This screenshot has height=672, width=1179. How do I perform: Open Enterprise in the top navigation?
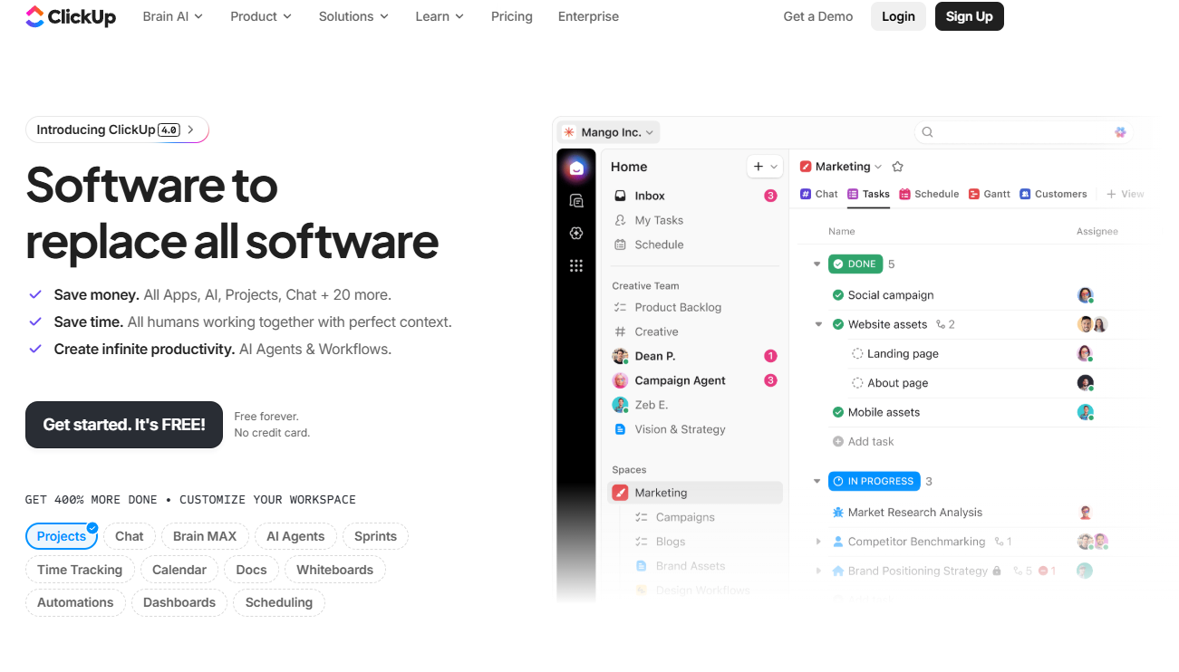588,16
